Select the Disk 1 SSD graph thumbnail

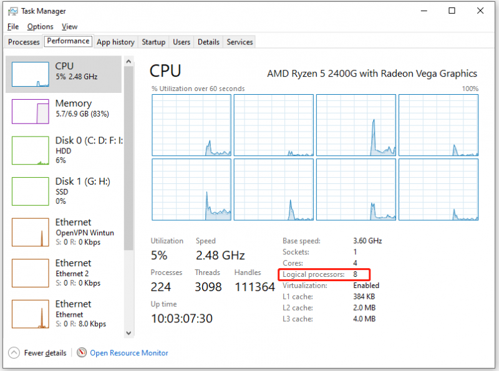[30, 191]
